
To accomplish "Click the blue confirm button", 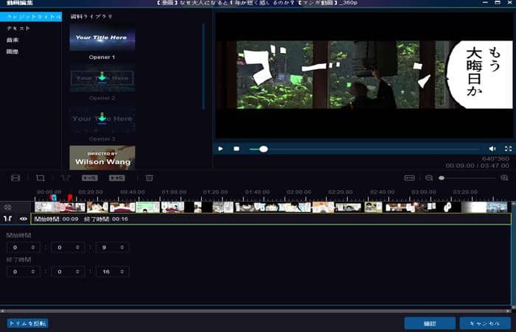I will click(430, 323).
